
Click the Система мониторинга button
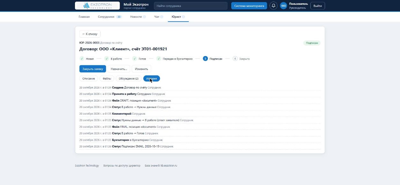(249, 6)
